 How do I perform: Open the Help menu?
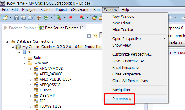(125, 10)
